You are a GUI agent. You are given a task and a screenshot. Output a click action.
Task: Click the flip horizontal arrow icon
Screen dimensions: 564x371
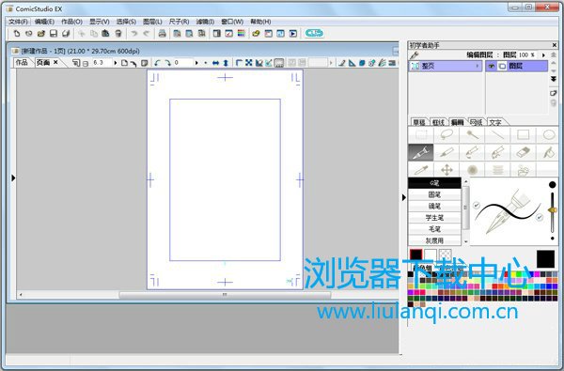[215, 63]
